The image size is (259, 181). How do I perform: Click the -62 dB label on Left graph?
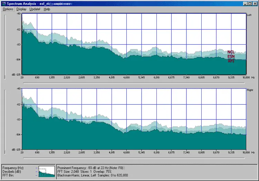(19, 29)
